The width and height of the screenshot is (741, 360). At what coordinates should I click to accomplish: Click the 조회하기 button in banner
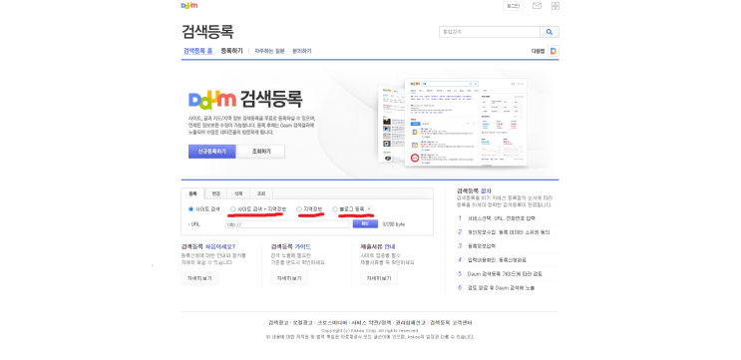[x=261, y=152]
